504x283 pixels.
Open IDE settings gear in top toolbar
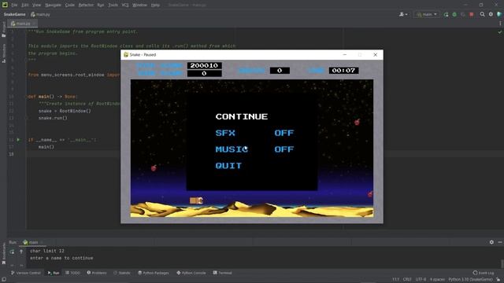click(x=491, y=14)
